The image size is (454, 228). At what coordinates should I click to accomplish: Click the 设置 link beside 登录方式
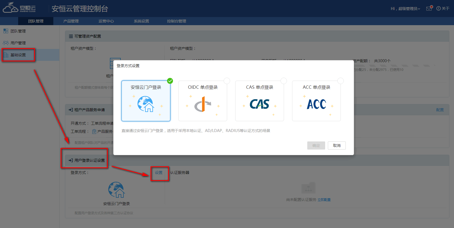pyautogui.click(x=159, y=173)
